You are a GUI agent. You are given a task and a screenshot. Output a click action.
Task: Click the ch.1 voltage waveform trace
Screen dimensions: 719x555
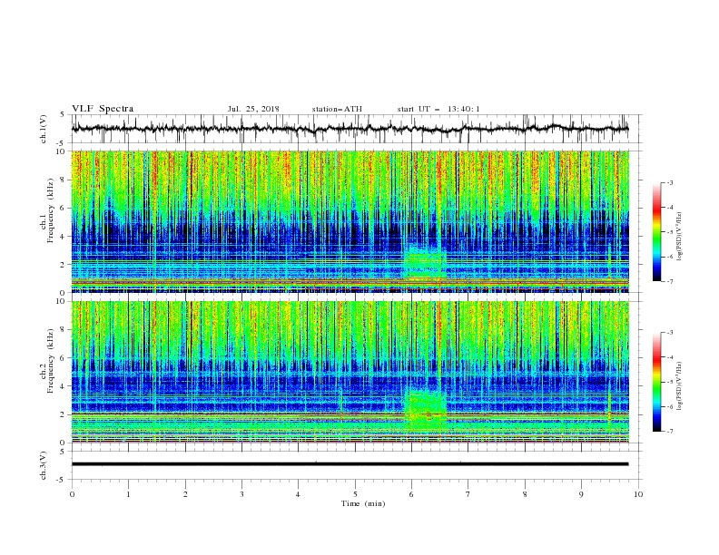coord(350,129)
